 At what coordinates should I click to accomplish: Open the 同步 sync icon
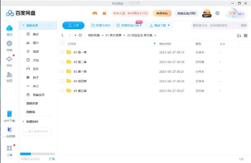(x=9, y=59)
